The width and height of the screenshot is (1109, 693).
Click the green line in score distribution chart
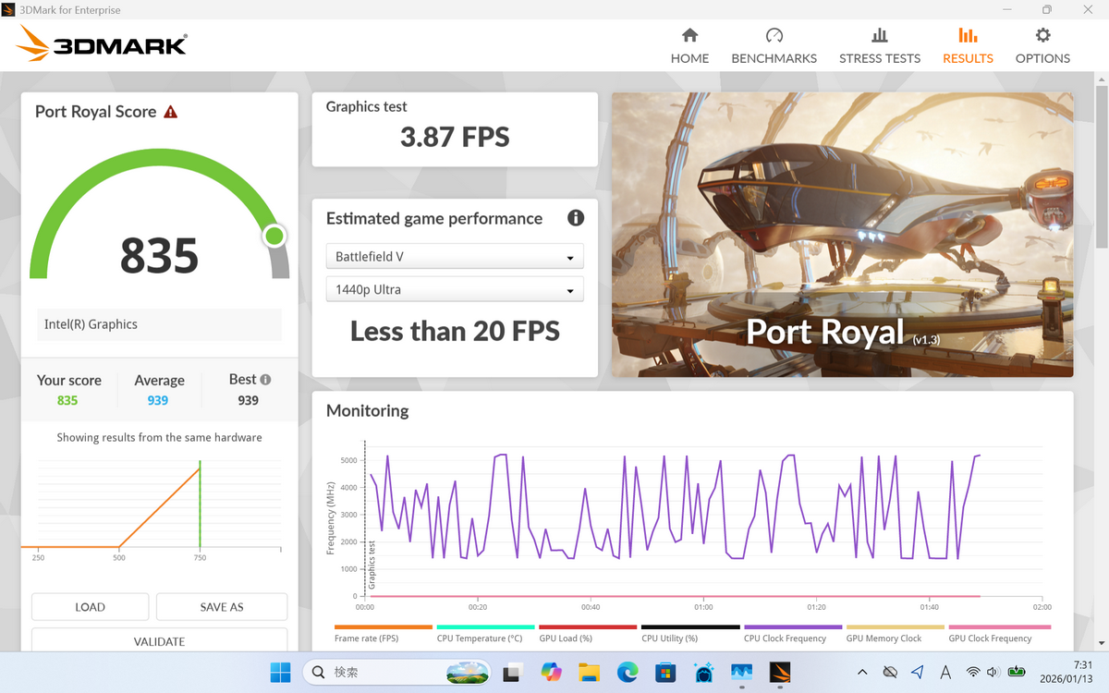coord(200,504)
